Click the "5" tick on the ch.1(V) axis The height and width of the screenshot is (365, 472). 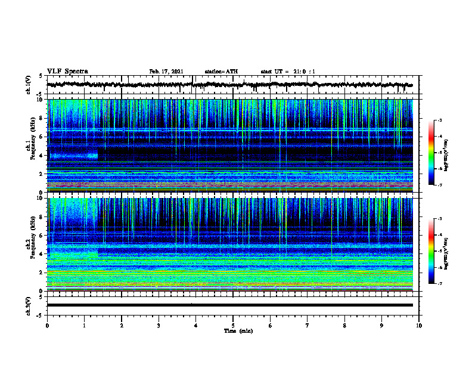(x=41, y=76)
